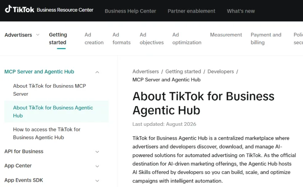Switch to the Ad optimization tab
303x187 pixels.
(x=187, y=39)
